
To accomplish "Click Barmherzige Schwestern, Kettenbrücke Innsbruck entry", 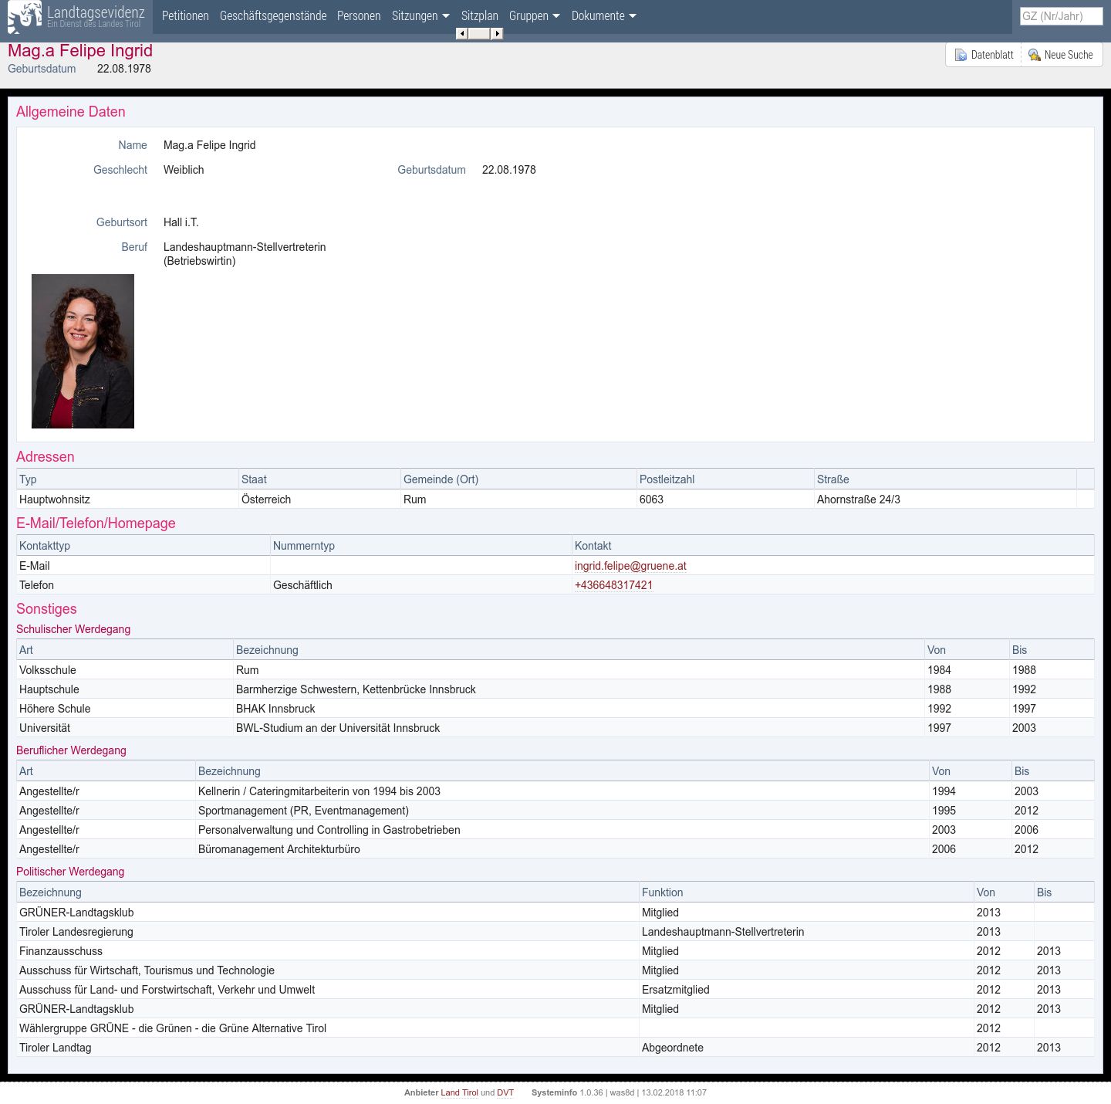I will click(x=356, y=689).
